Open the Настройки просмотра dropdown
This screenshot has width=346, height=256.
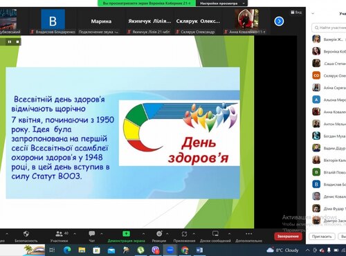point(221,3)
